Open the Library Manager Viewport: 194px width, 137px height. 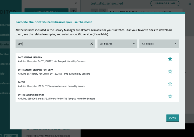pos(46,11)
